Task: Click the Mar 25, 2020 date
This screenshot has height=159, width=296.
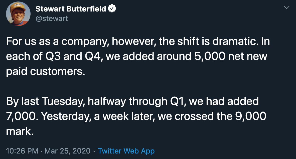Action: click(67, 151)
